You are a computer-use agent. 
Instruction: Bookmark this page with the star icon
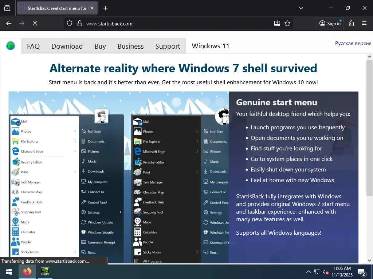click(x=287, y=23)
